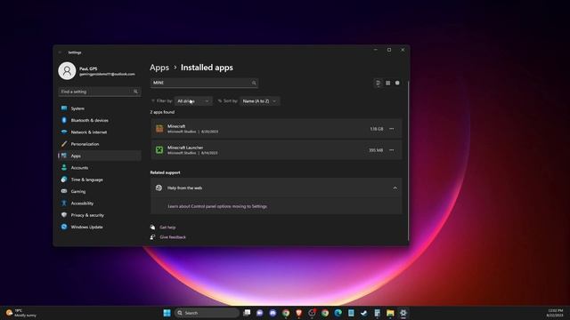The height and width of the screenshot is (320, 570).
Task: Click the Find a setting magnifier icon
Action: pos(135,92)
